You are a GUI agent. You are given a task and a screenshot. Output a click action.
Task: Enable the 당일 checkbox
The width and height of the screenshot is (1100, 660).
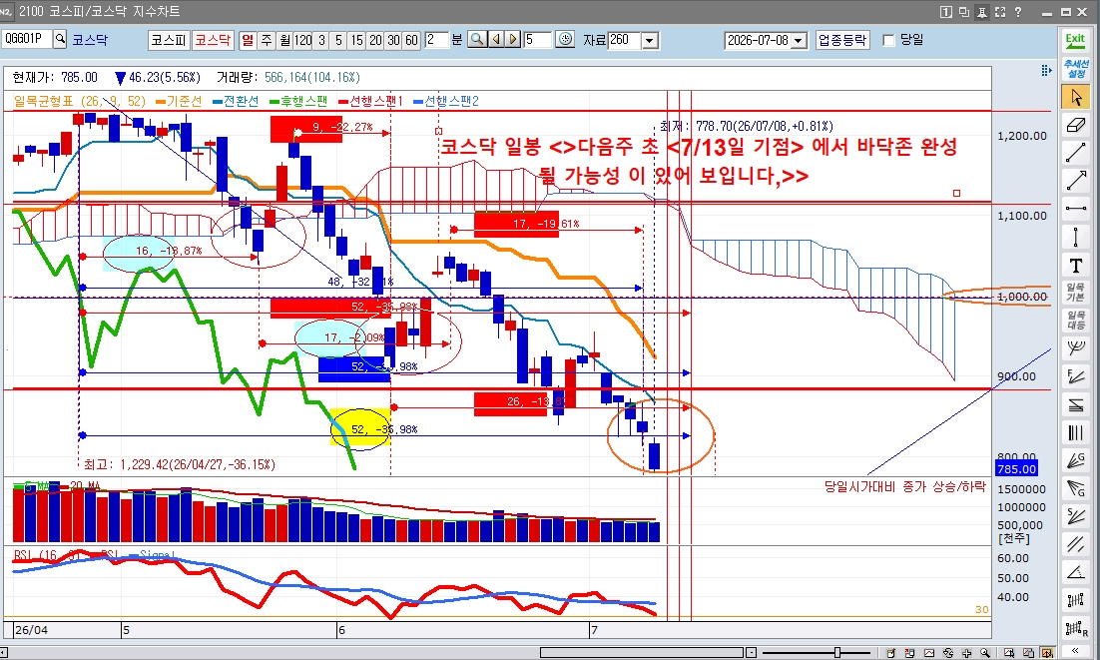point(888,41)
